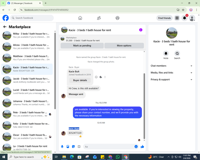This screenshot has width=200, height=160.
Task: Open the Friends icon in top navigation
Action: coord(99,18)
